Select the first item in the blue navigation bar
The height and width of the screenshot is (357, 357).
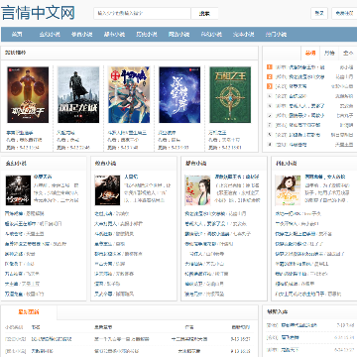(17, 35)
